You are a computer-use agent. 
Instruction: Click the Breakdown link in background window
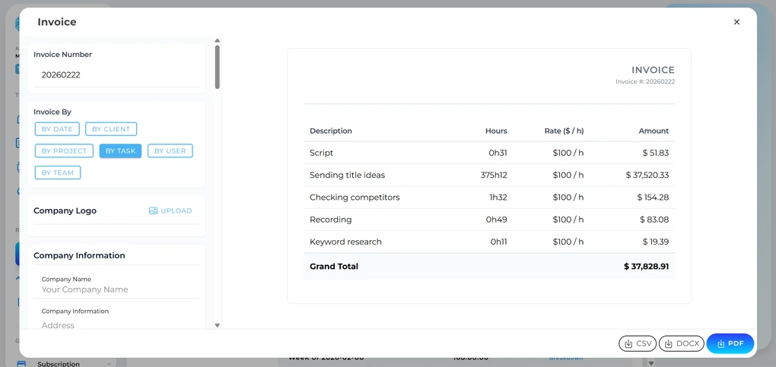(566, 358)
